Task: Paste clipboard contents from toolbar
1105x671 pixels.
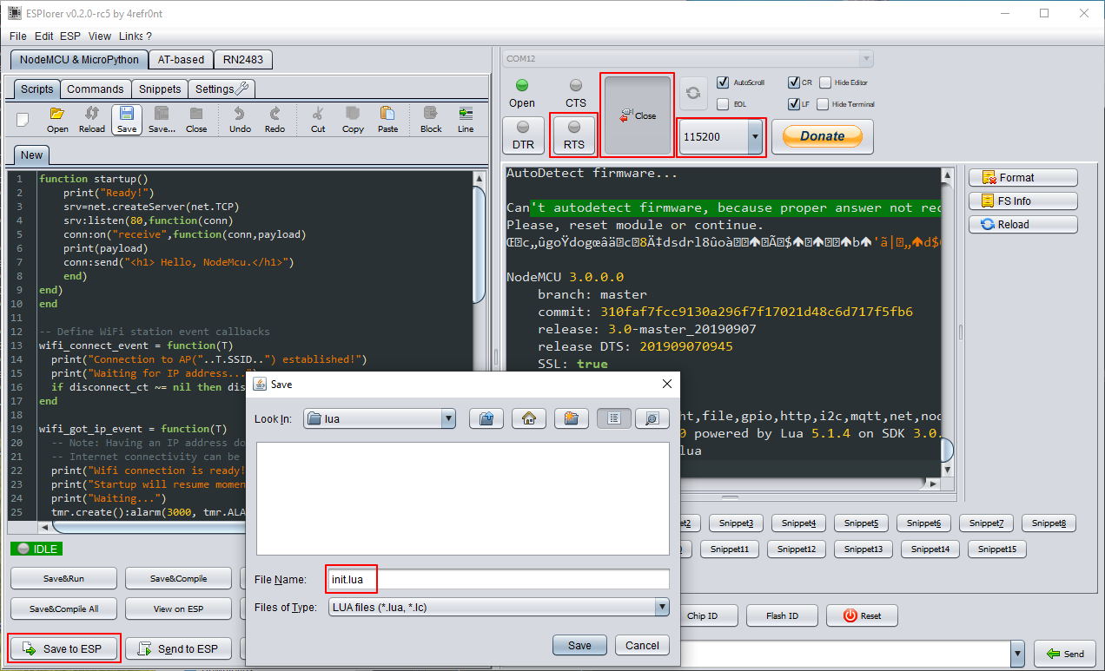Action: [387, 119]
